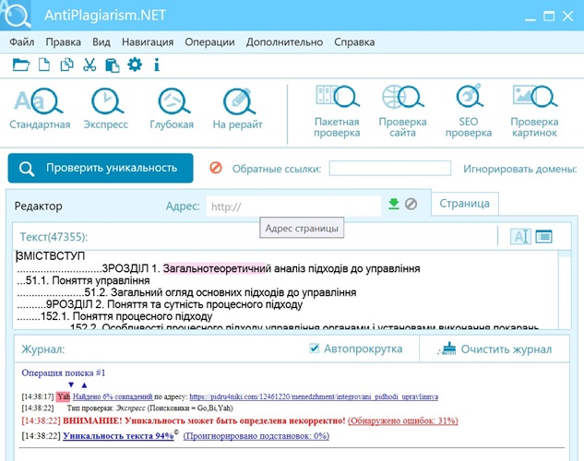Switch to text view with A cursor icon
The width and height of the screenshot is (584, 461).
coord(520,236)
